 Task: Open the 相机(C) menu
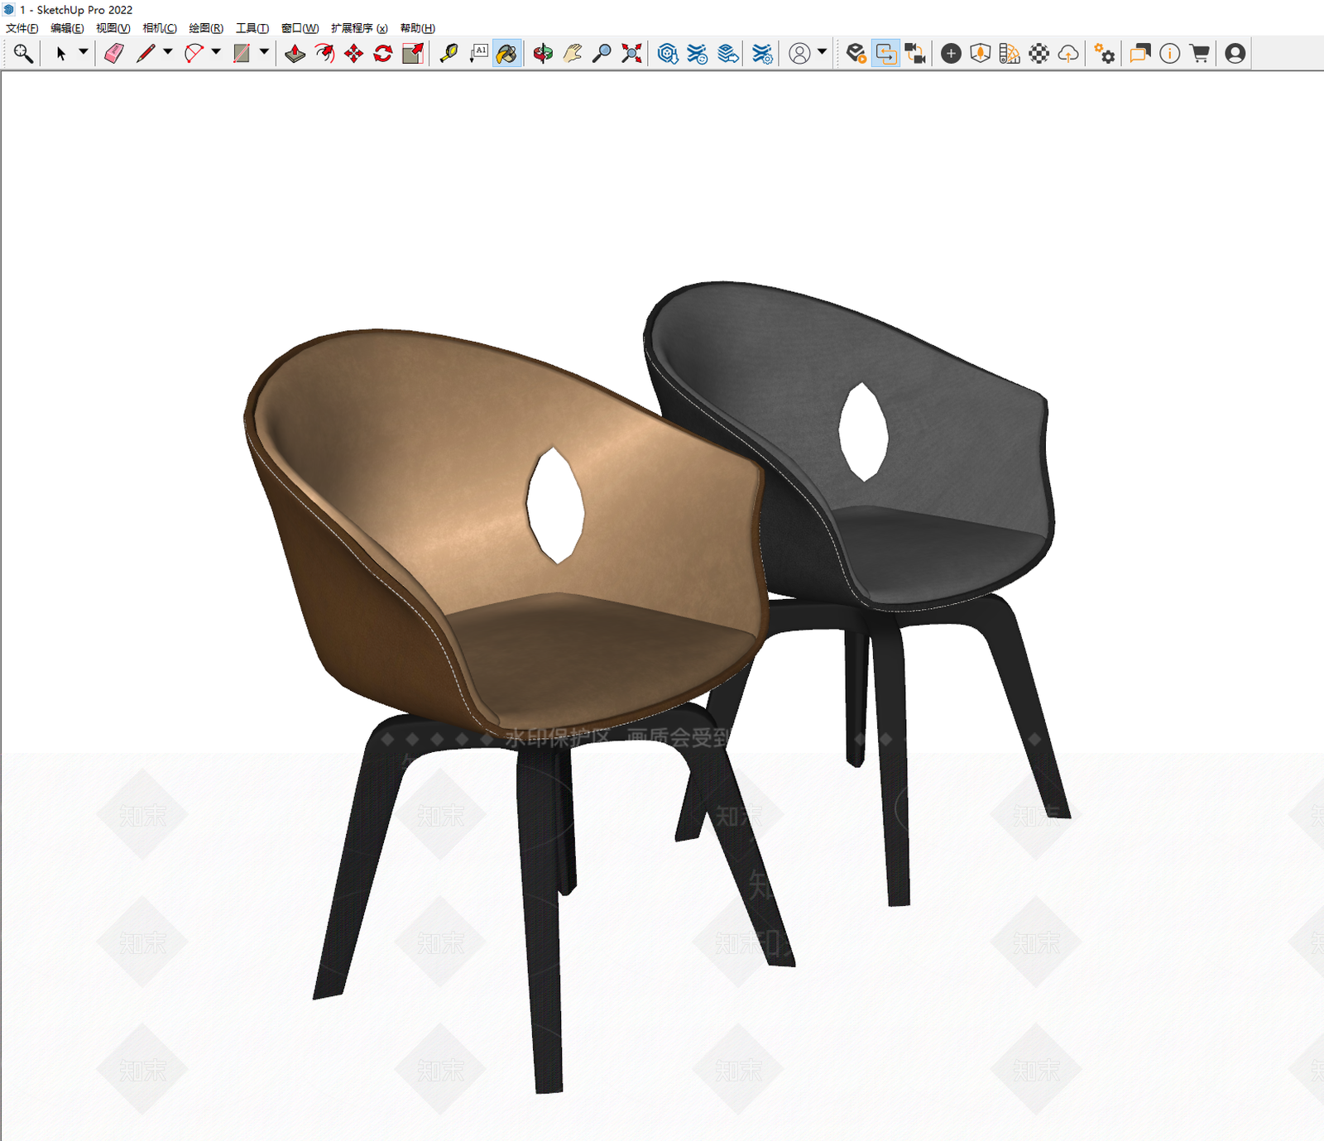(160, 28)
